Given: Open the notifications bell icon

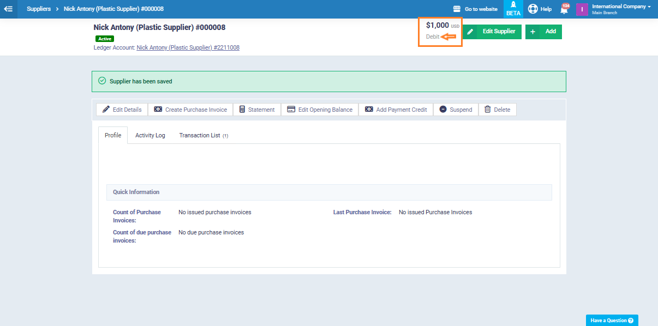Looking at the screenshot, I should pos(564,9).
